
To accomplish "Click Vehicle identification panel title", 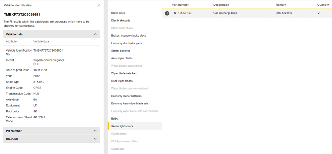I will [x=18, y=5].
